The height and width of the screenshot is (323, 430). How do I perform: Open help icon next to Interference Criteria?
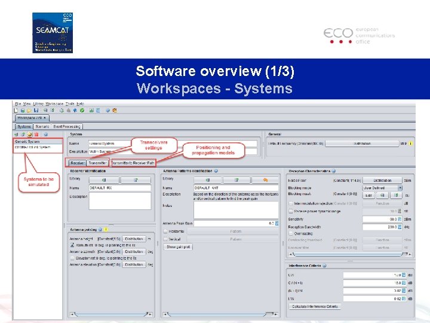click(x=324, y=266)
